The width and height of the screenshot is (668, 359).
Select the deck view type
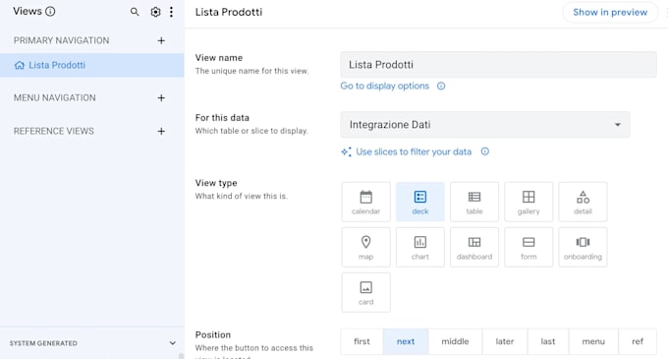coord(420,202)
